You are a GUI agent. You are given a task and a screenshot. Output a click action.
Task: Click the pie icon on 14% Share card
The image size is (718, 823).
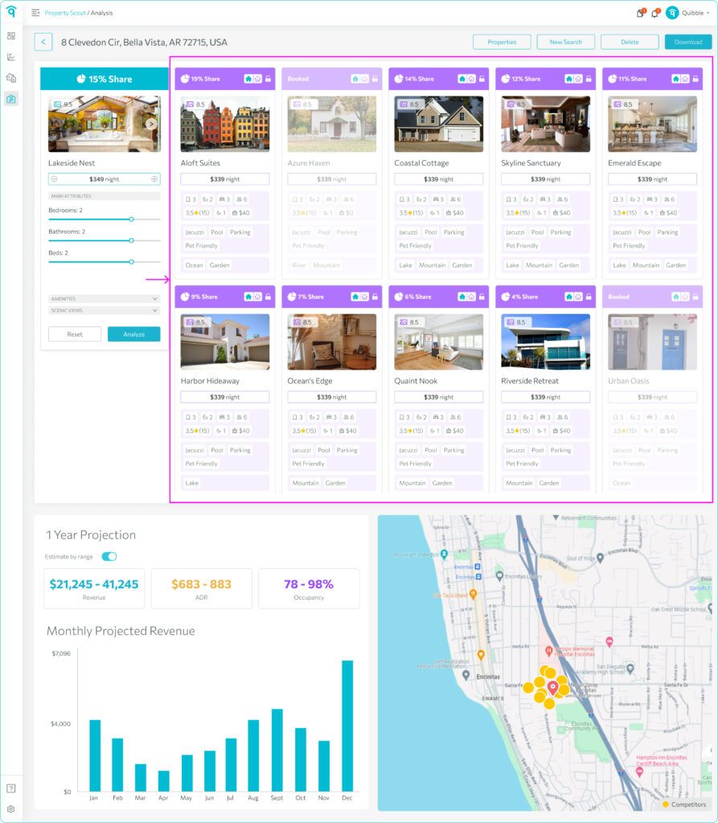399,79
